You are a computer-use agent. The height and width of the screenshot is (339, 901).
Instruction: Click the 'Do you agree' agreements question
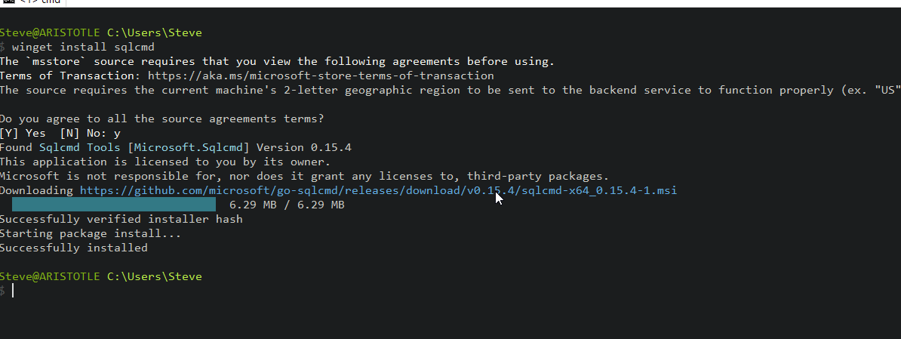pos(161,119)
